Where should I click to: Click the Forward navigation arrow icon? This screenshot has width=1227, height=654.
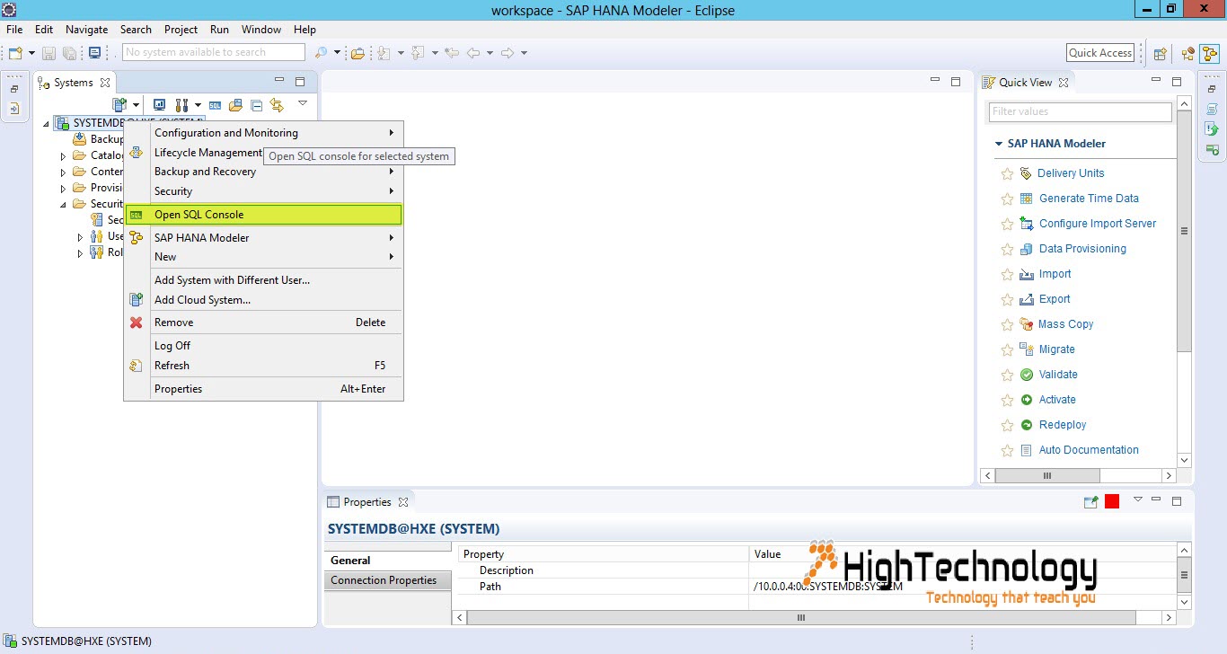[508, 53]
